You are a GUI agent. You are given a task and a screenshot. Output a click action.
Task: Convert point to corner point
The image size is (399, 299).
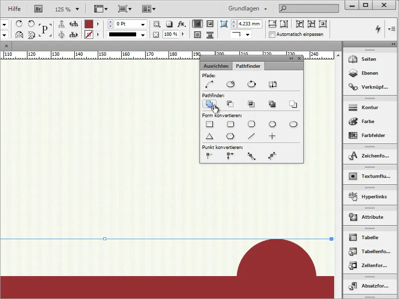click(x=230, y=155)
